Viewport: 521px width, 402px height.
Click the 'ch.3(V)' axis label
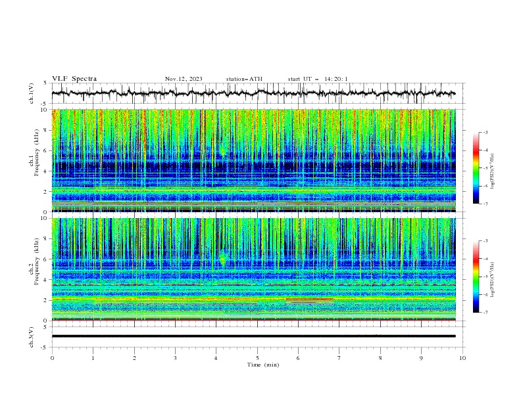click(32, 337)
